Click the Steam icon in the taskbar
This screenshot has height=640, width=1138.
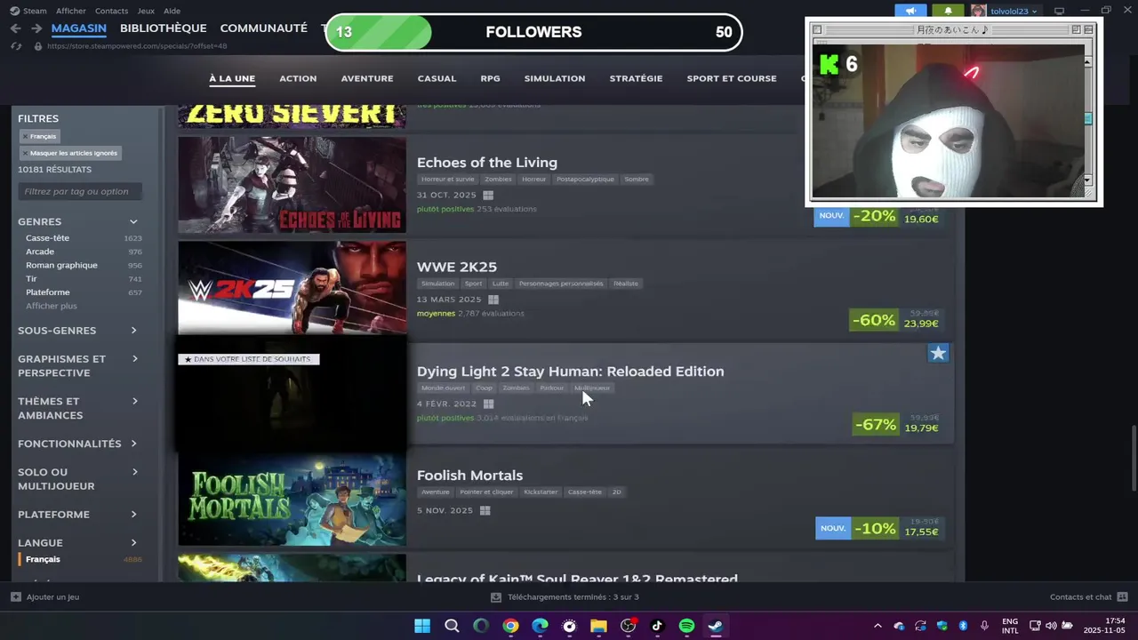pos(716,626)
